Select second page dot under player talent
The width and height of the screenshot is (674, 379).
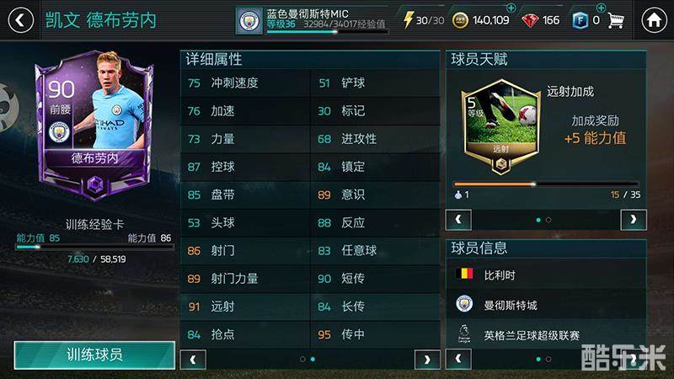tap(548, 220)
